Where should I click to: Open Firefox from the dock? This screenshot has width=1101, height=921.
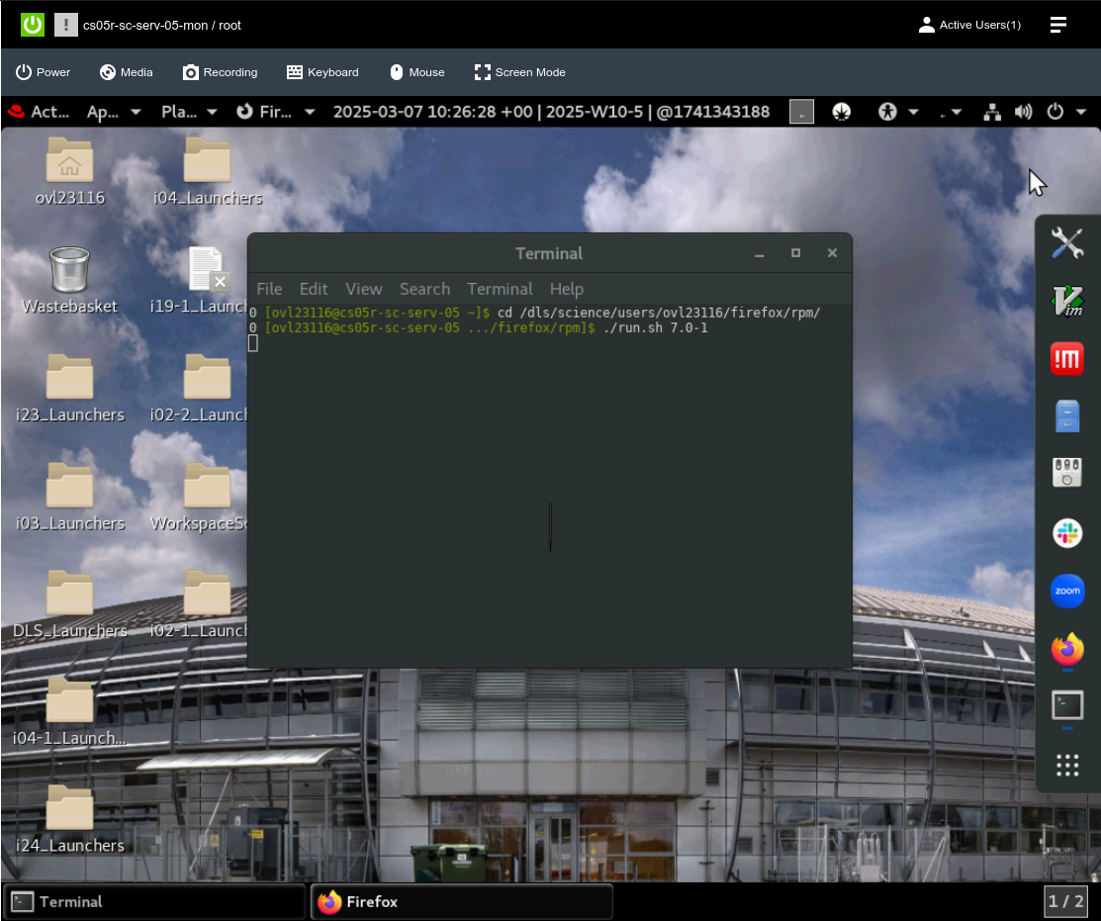[1067, 649]
